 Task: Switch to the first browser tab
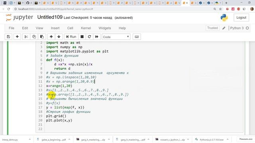coord(5,3)
